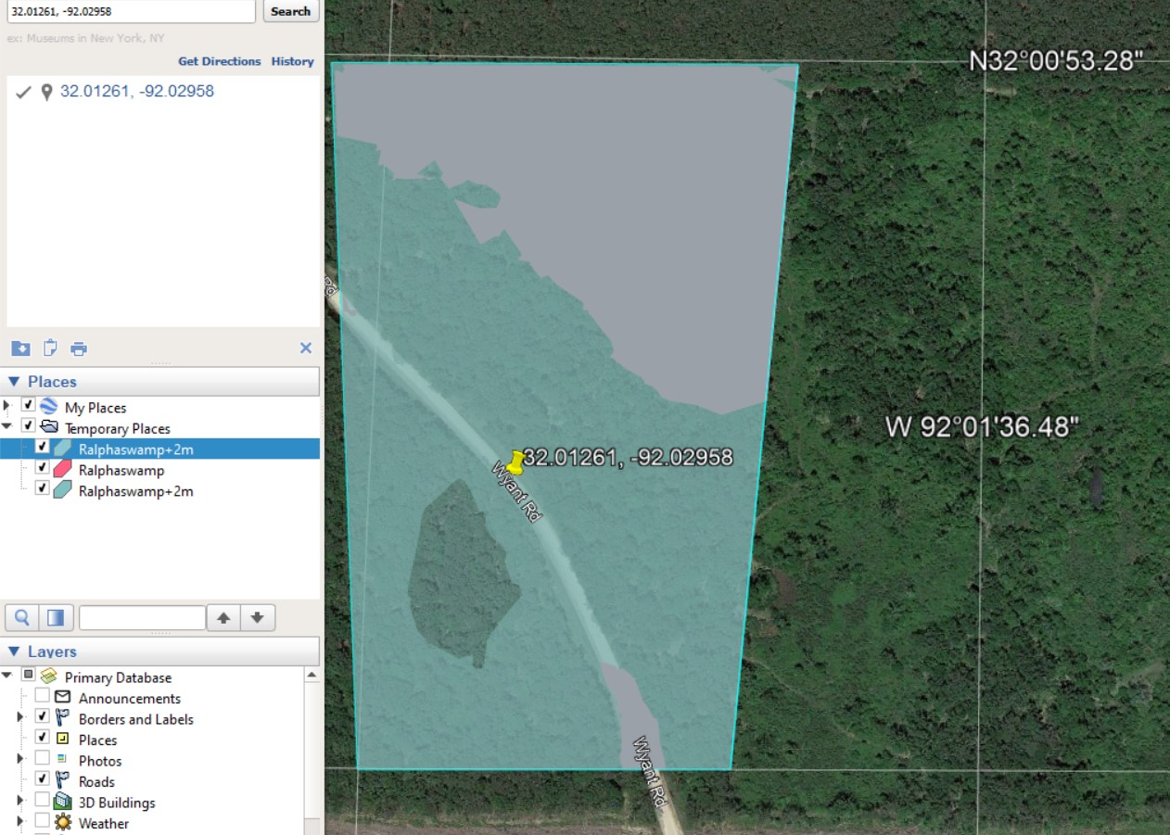
Task: Click the red polygon icon of Ralphaswamp
Action: 63,470
